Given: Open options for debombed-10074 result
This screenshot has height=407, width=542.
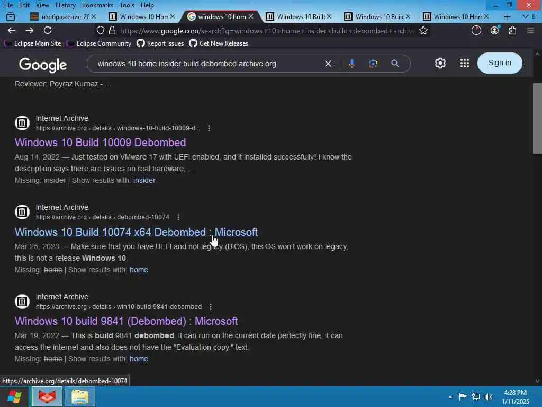Looking at the screenshot, I should (x=178, y=217).
